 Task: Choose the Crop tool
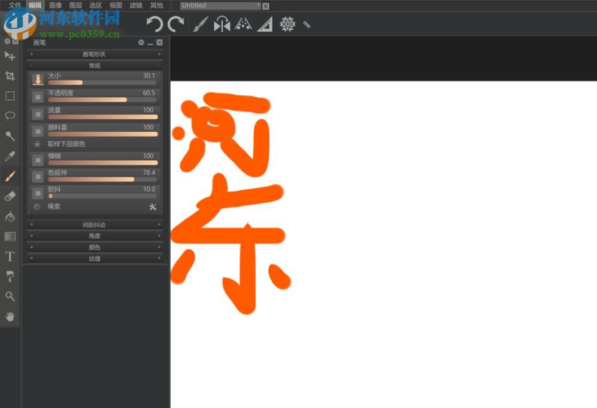10,75
